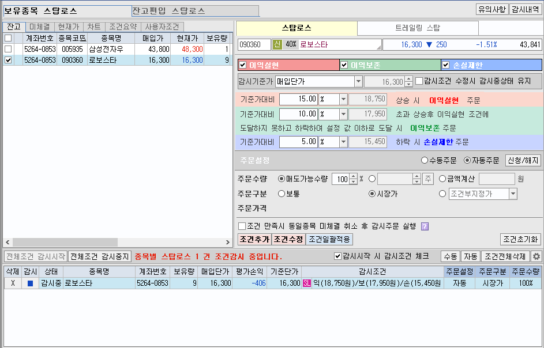Screen dimensions: 544x348
Task: Switch to 보유종목 스탑로스 section
Action: [67, 11]
